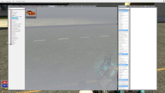Click the icon next to LW Russian Vehicles
This screenshot has width=165, height=93.
[11, 25]
